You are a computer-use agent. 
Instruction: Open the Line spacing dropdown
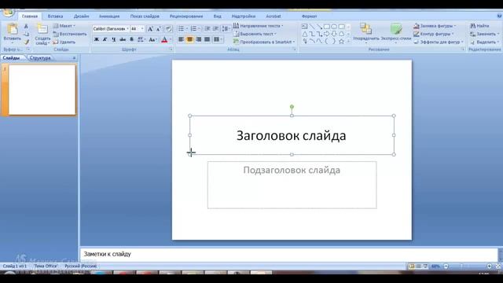[226, 29]
